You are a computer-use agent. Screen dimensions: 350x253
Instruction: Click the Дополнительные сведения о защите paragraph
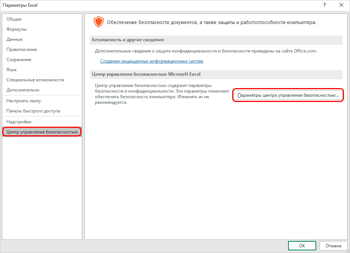click(206, 51)
